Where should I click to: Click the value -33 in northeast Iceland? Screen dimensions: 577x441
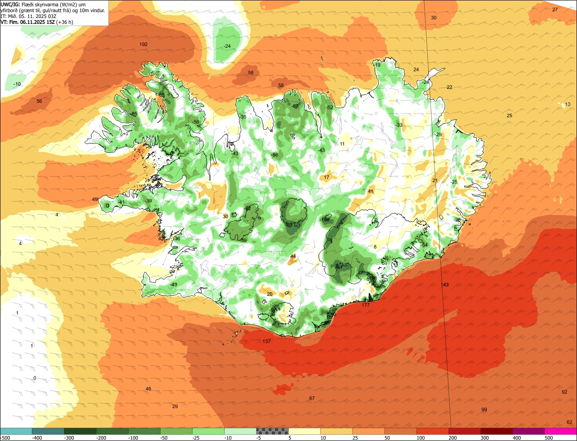coord(399,125)
